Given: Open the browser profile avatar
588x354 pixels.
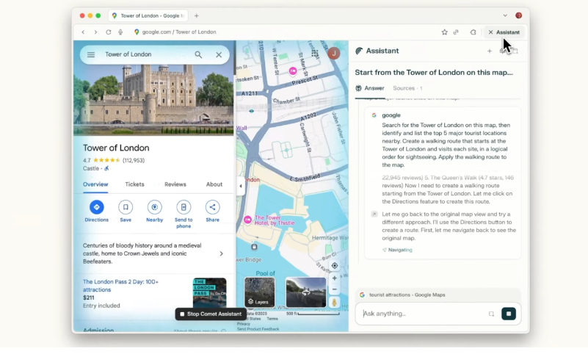Looking at the screenshot, I should coord(518,15).
